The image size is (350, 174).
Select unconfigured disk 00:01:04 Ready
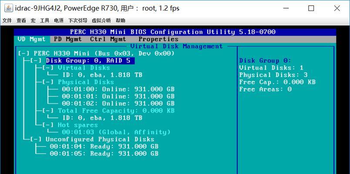tap(104, 146)
